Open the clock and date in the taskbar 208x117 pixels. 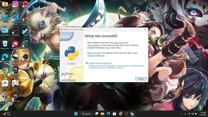[x=203, y=114]
